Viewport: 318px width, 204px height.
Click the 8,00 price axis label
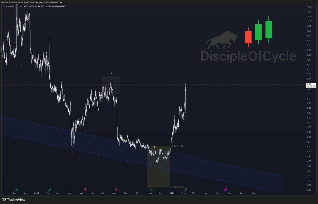pos(309,69)
